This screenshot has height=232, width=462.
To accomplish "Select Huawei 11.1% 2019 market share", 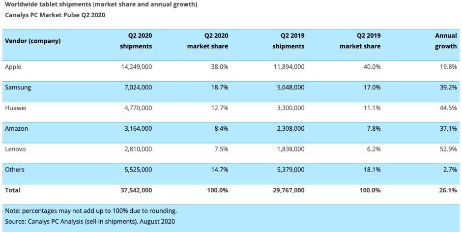I will point(373,108).
